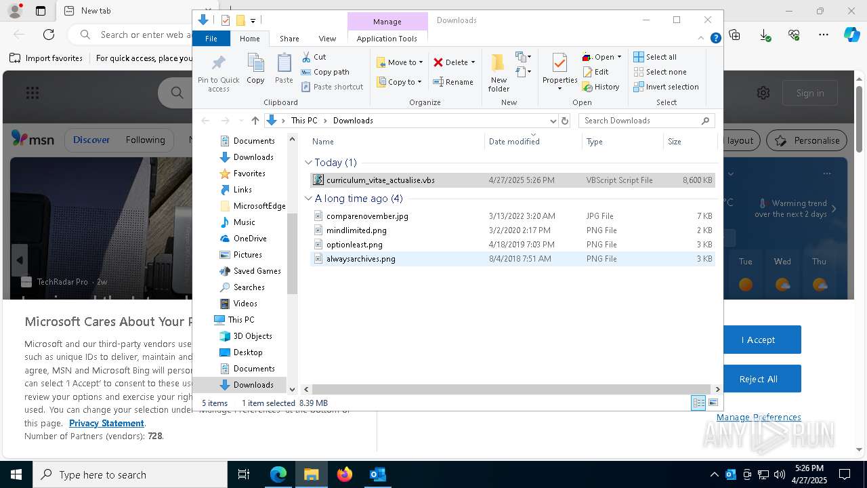This screenshot has height=488, width=867.
Task: Open address bar history dropdown
Action: point(553,121)
